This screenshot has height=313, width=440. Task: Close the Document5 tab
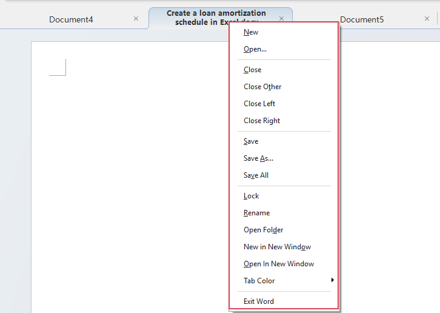pos(427,19)
